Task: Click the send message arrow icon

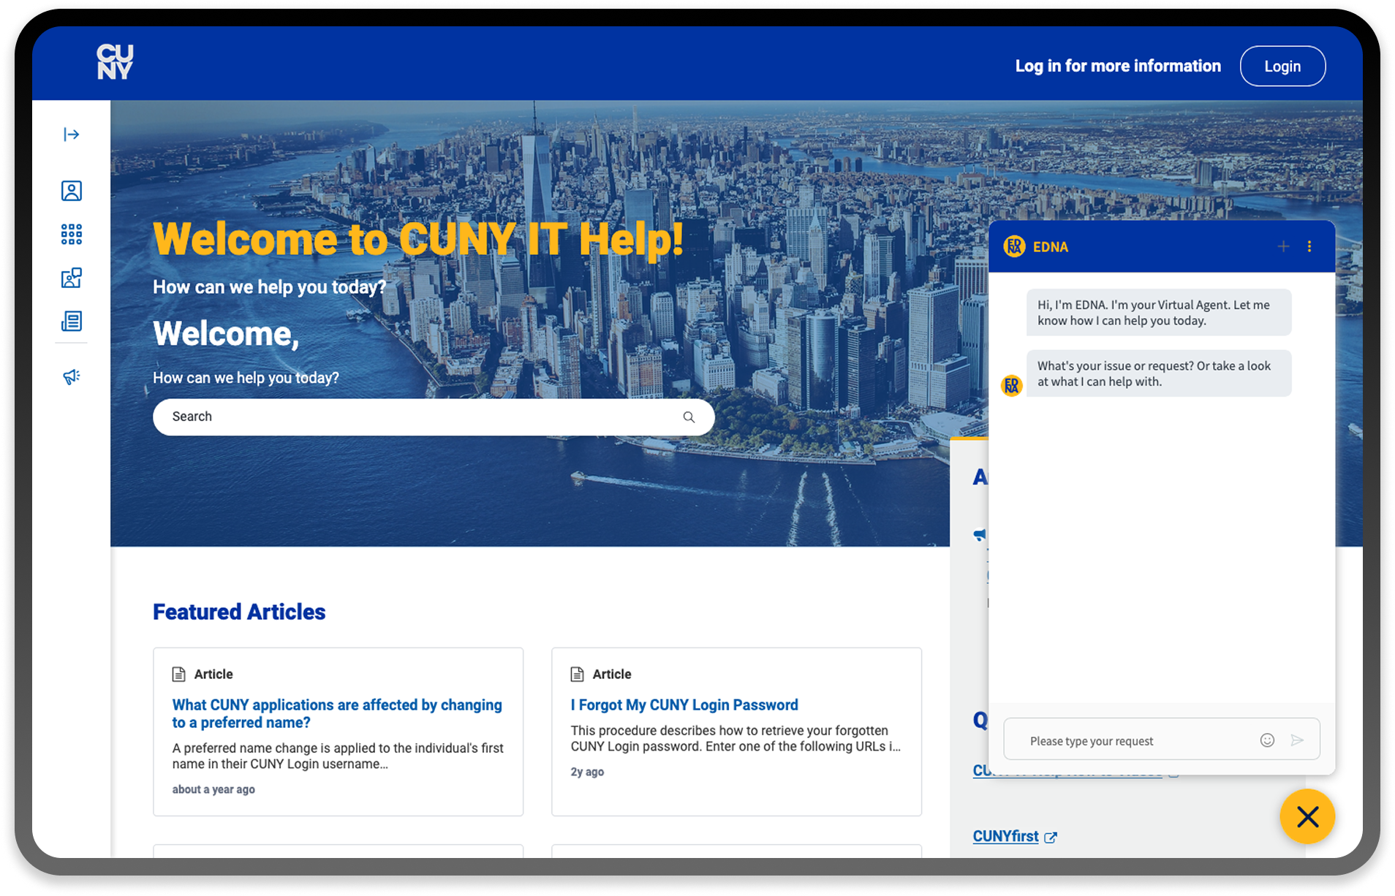Action: pos(1297,740)
